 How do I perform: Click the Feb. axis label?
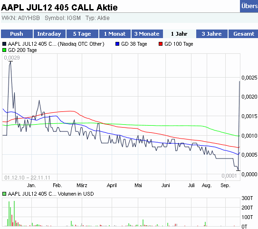(57, 185)
